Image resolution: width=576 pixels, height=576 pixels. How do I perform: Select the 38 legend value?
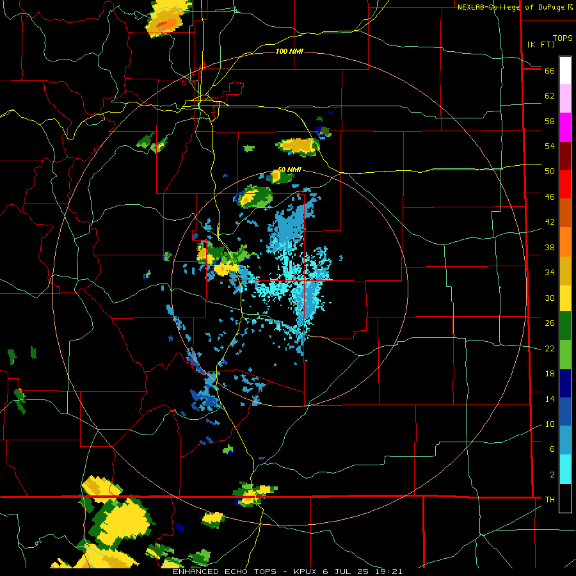(x=550, y=247)
